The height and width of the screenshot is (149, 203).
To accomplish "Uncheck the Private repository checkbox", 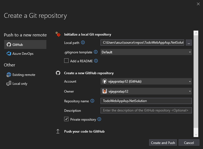I will point(66,119).
